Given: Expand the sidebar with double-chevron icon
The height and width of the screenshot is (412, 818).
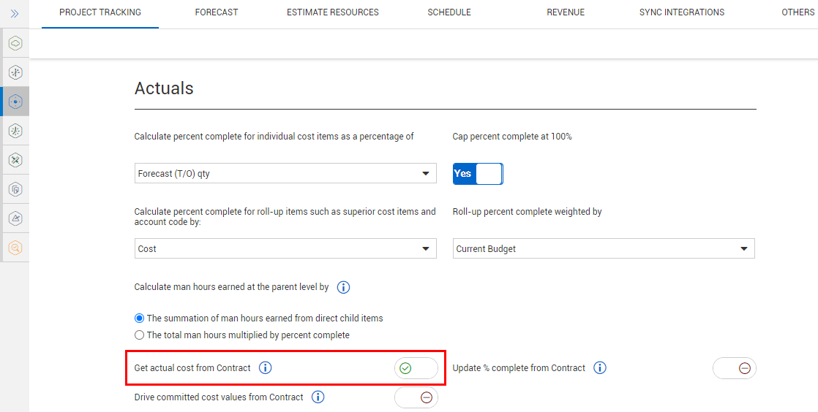Looking at the screenshot, I should tap(15, 14).
